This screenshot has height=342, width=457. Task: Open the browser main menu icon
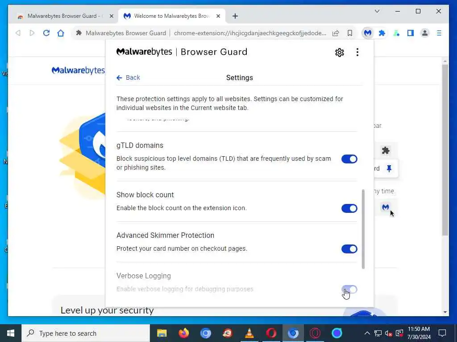click(x=439, y=33)
